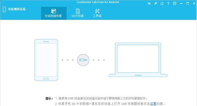The height and width of the screenshot is (106, 197).
Task: Open the 工具箱 tab
Action: pos(97,13)
